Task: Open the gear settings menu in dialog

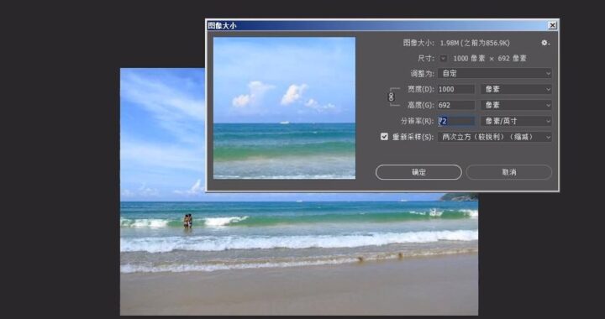Action: tap(545, 43)
